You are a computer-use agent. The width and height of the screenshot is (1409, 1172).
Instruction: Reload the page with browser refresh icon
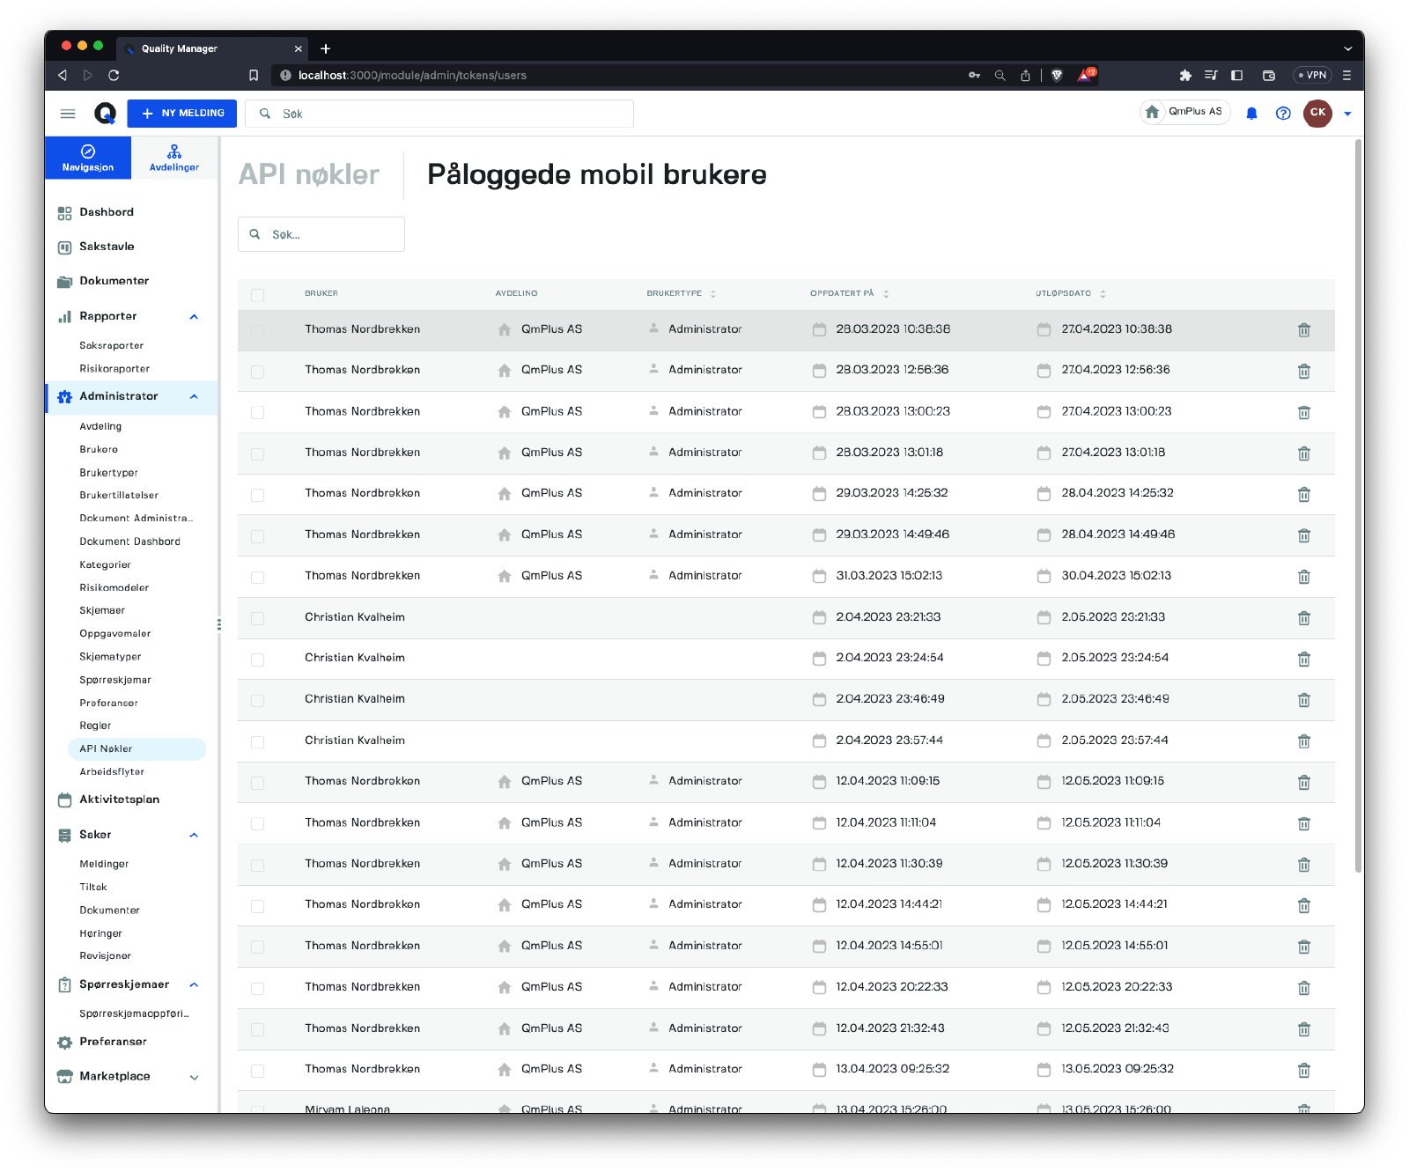click(114, 76)
